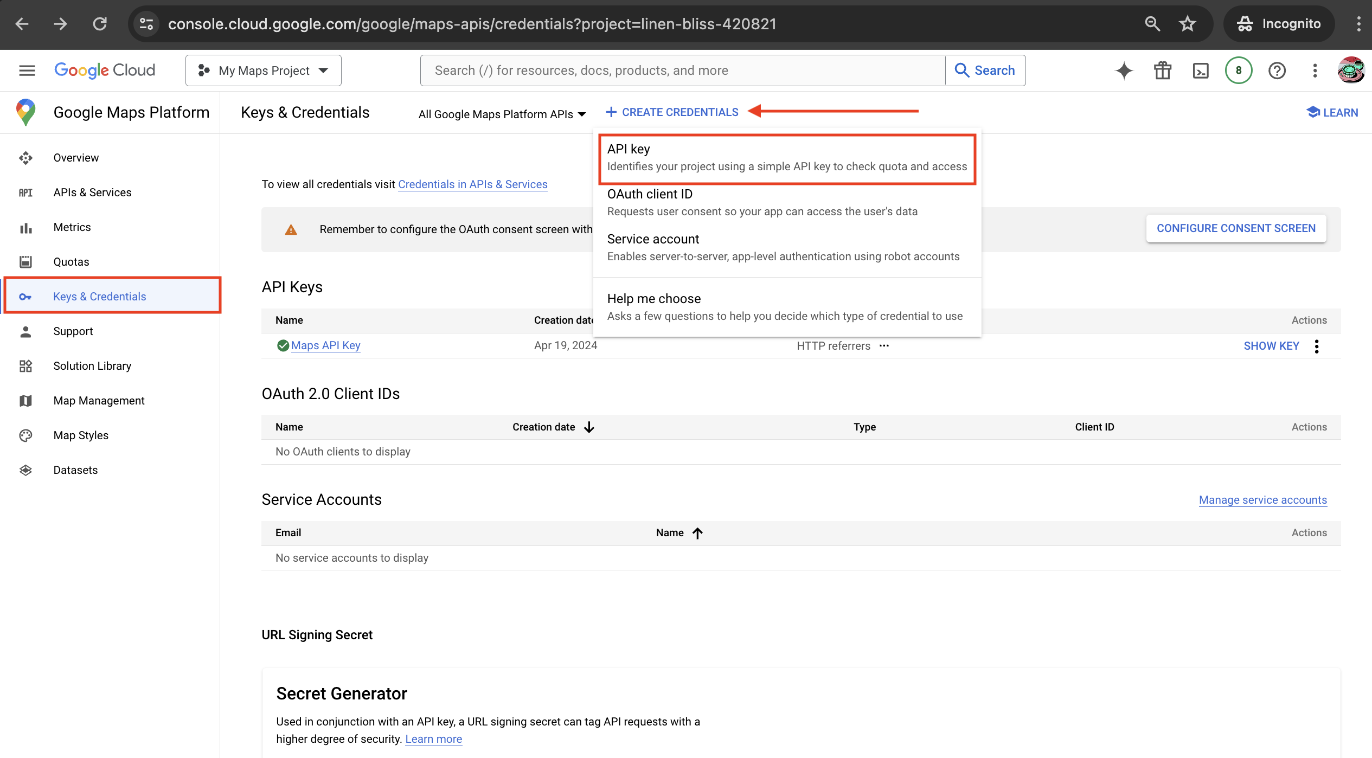Bookmark this page with the star icon
Image resolution: width=1372 pixels, height=758 pixels.
click(1187, 24)
